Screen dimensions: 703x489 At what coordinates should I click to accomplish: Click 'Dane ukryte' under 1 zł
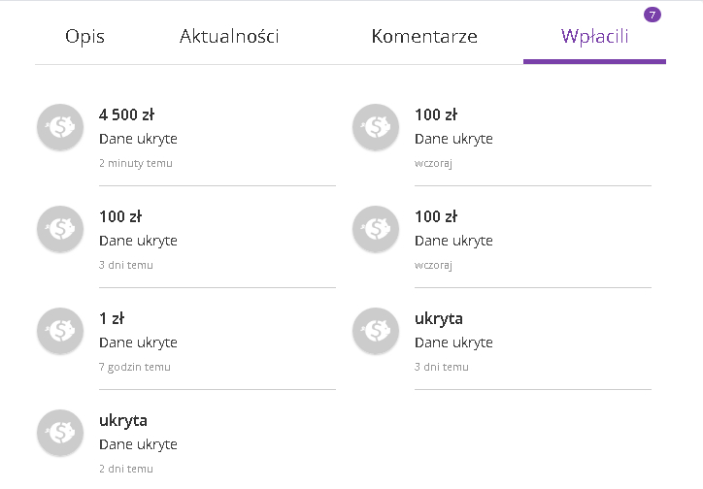point(138,342)
